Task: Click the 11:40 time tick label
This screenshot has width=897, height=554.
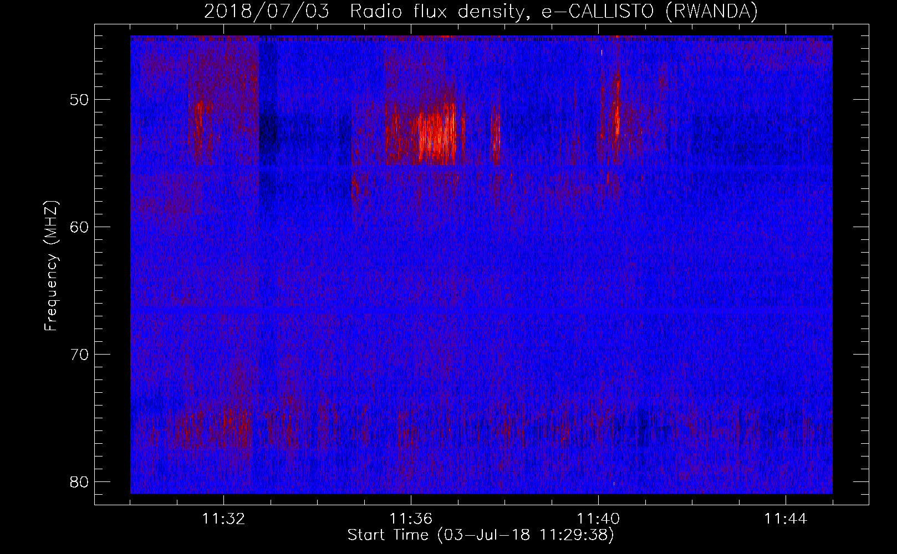Action: pyautogui.click(x=598, y=519)
